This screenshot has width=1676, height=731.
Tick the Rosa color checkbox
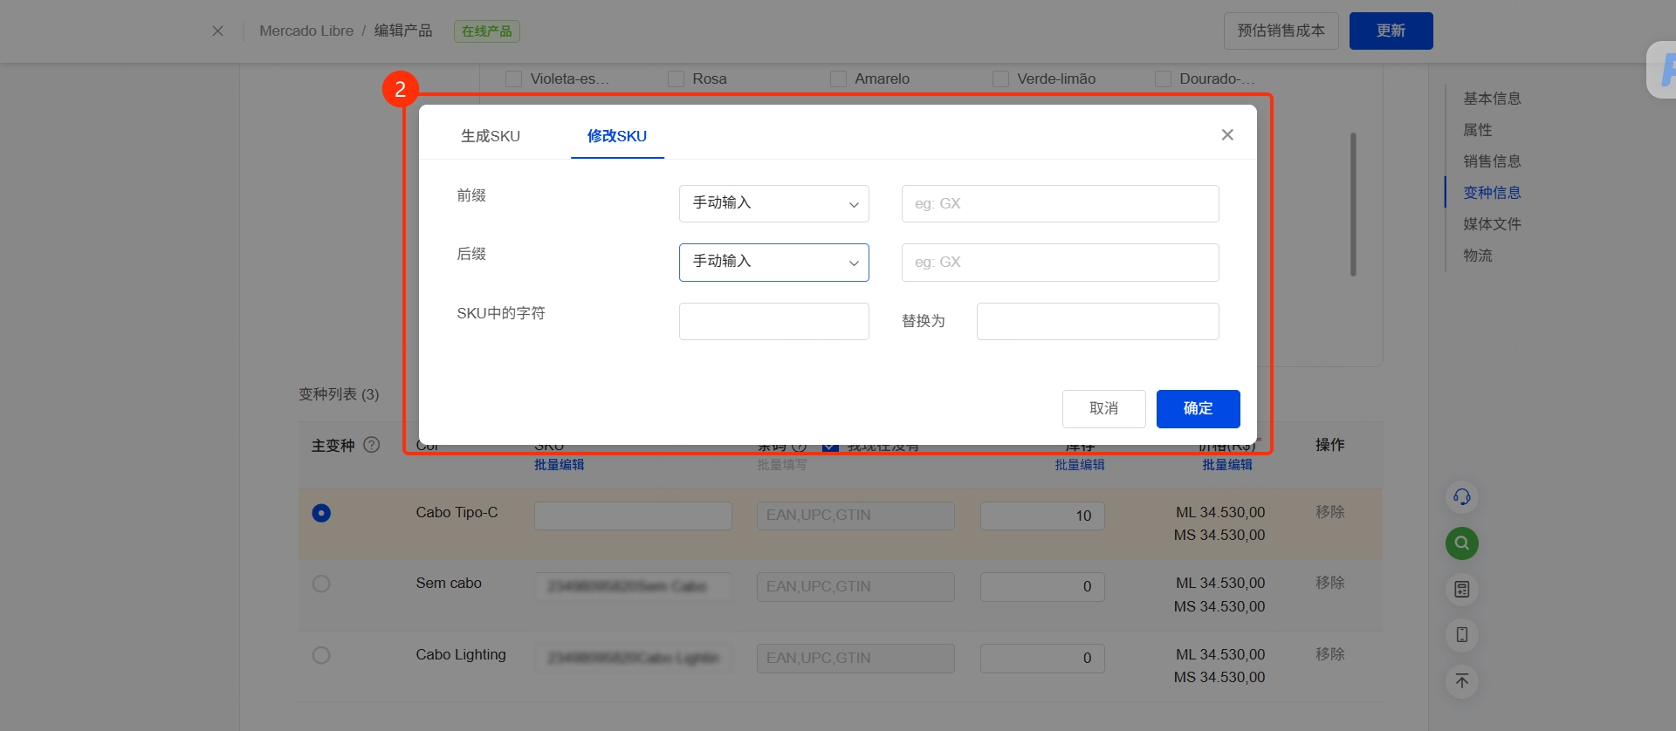click(x=676, y=79)
